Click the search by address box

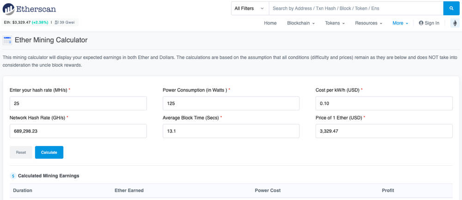click(356, 8)
